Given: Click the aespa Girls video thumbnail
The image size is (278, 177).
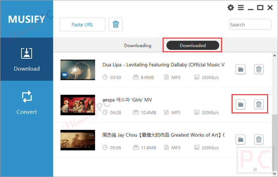Looking at the screenshot, I should coord(78,105).
